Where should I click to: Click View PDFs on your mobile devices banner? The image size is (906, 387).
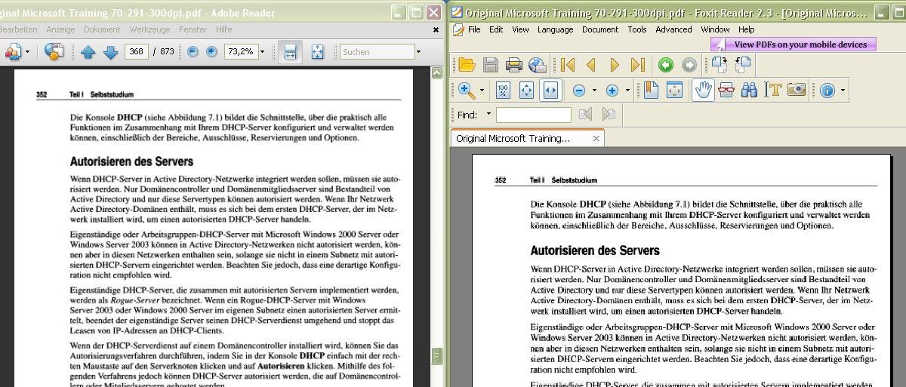(x=794, y=45)
